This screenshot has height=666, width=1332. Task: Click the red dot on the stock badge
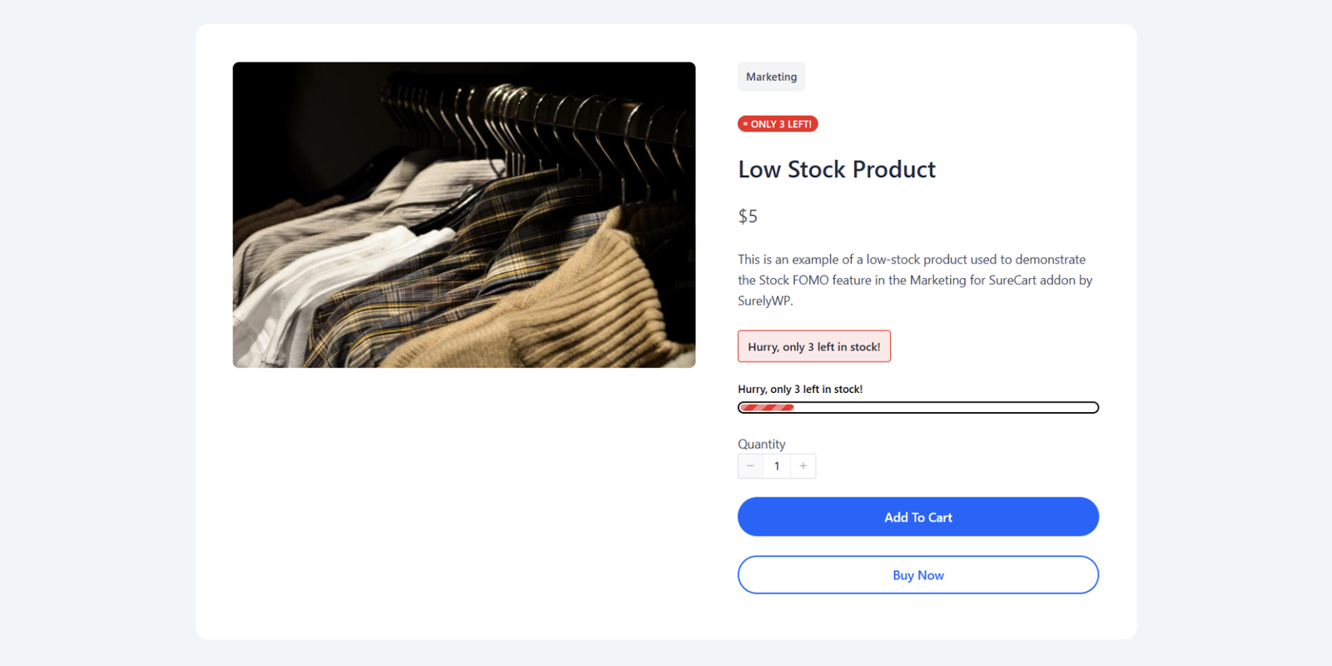tap(745, 123)
